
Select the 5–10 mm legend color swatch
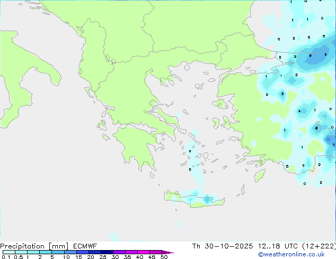(x=58, y=252)
